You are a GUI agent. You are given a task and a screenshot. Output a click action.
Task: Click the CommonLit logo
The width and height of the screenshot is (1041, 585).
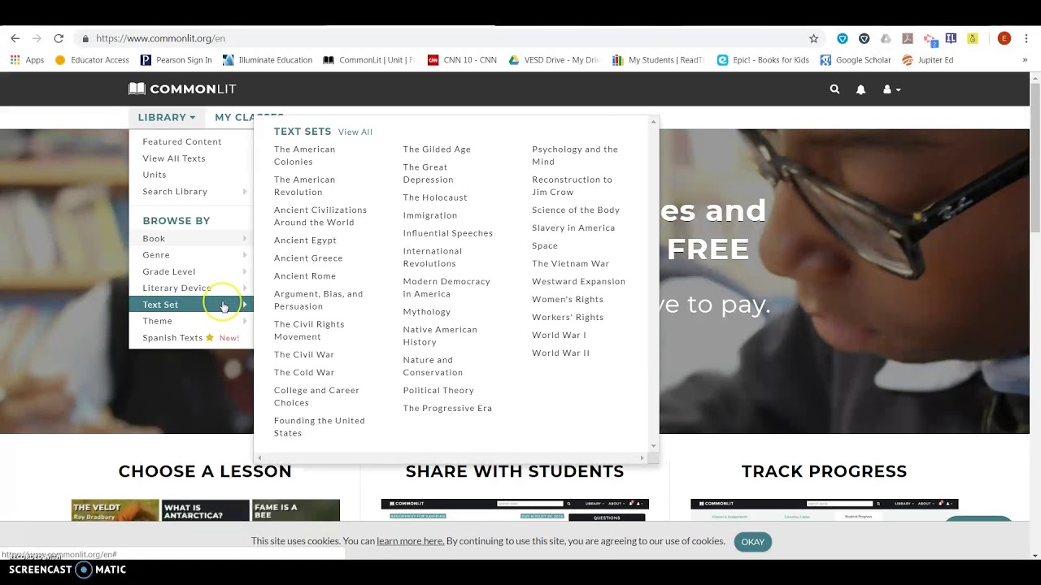click(182, 89)
